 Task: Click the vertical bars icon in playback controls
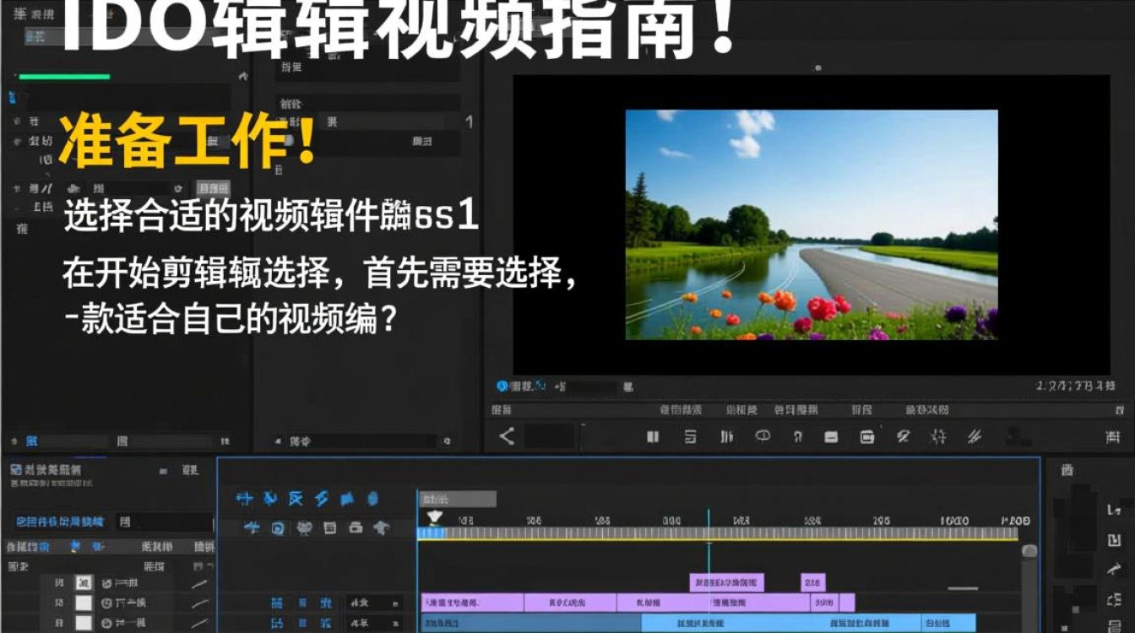(726, 436)
